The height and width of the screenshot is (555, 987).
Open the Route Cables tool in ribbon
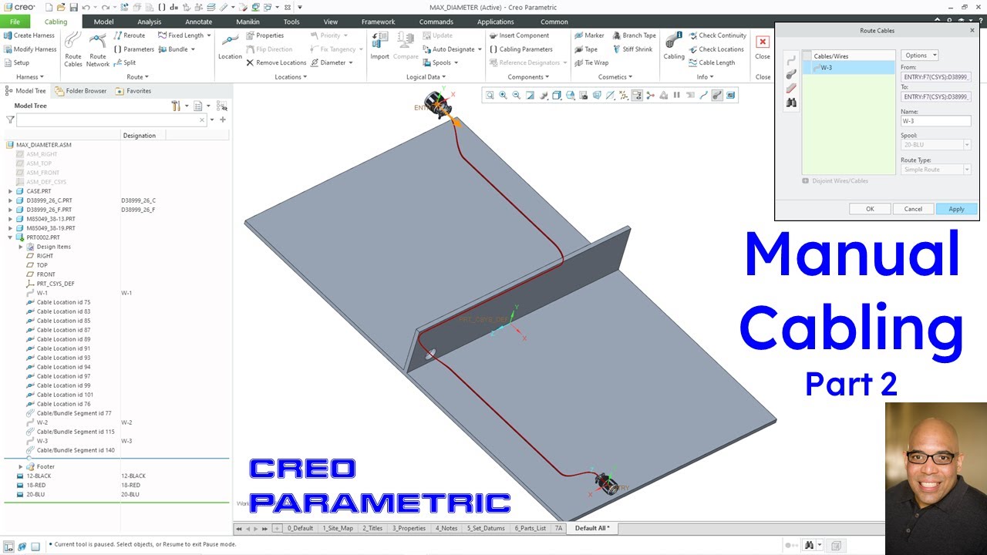[x=73, y=49]
